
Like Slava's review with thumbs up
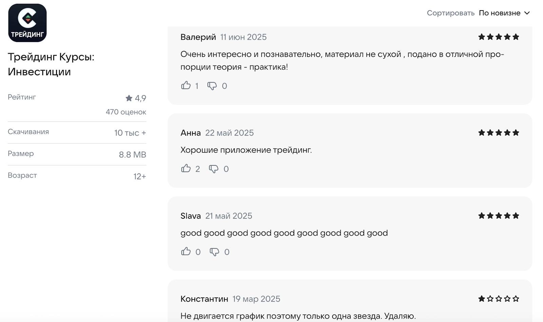[186, 251]
